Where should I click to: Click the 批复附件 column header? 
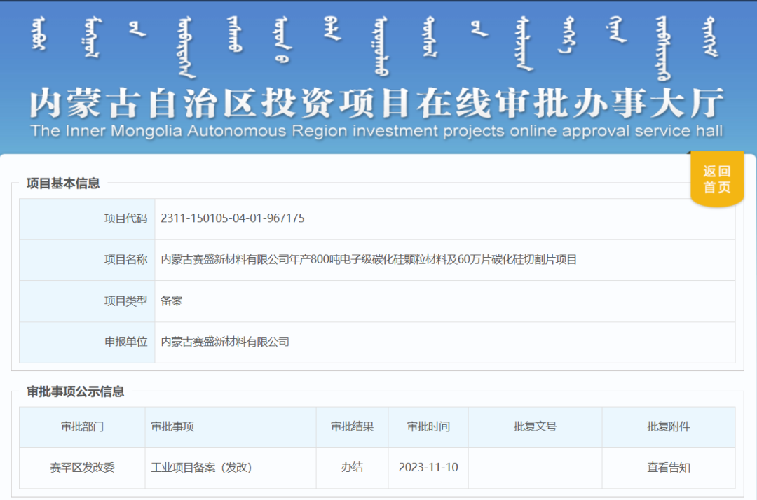[x=669, y=427]
